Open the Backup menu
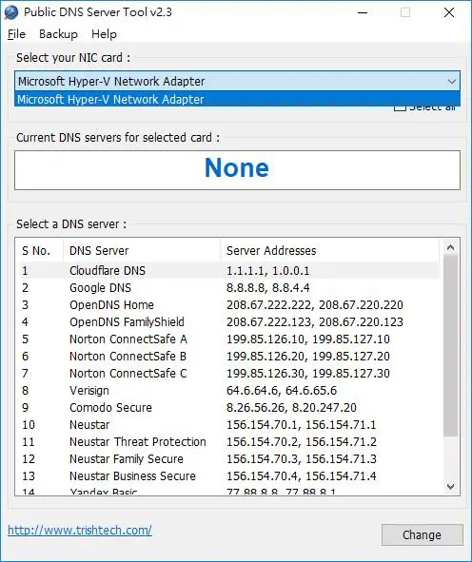Viewport: 472px width, 562px height. [58, 34]
